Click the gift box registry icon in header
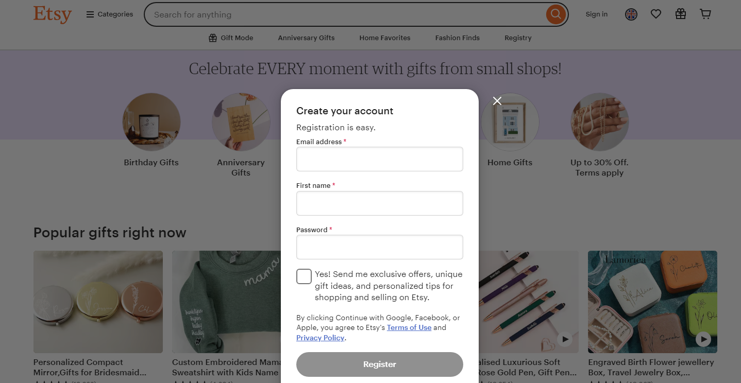Image resolution: width=741 pixels, height=383 pixels. pos(680,14)
